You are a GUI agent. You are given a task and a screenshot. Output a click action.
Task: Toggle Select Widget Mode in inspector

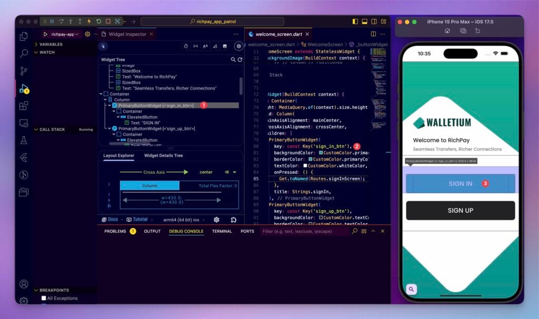[x=103, y=46]
